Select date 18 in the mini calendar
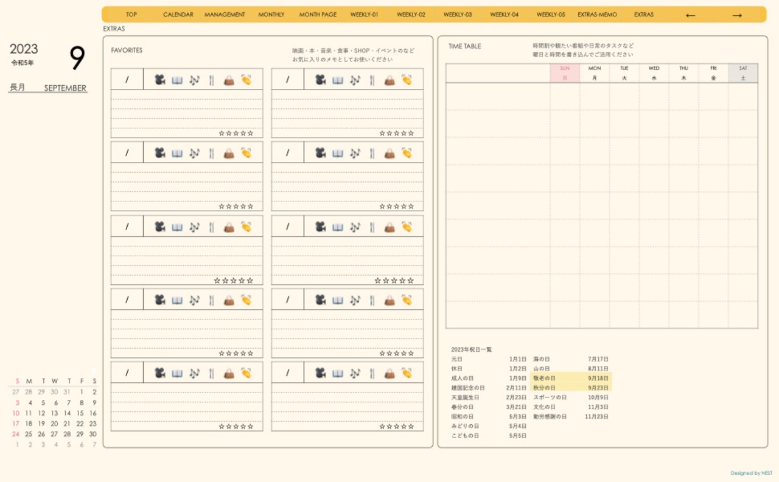The width and height of the screenshot is (779, 482). tap(29, 424)
